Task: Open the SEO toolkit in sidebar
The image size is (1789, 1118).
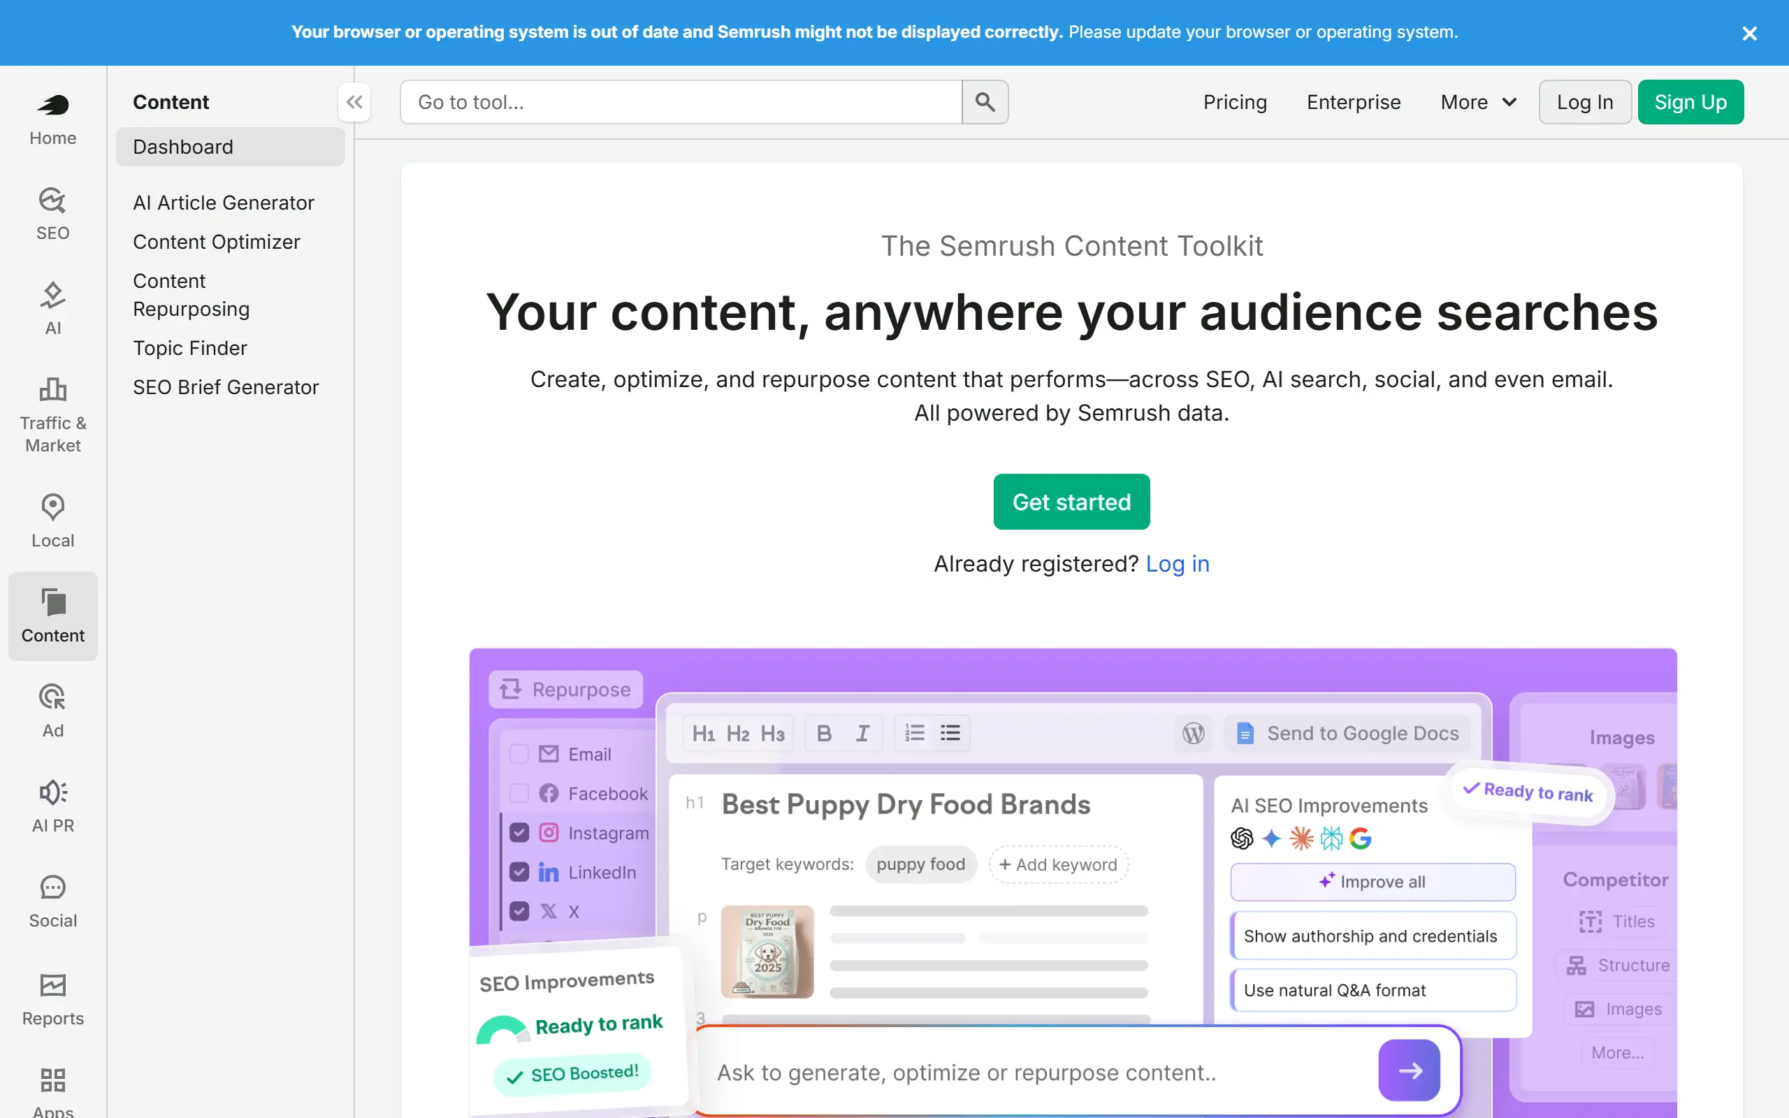Action: (52, 215)
